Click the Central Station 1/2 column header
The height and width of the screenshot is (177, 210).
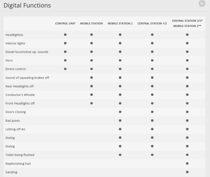coord(152,23)
